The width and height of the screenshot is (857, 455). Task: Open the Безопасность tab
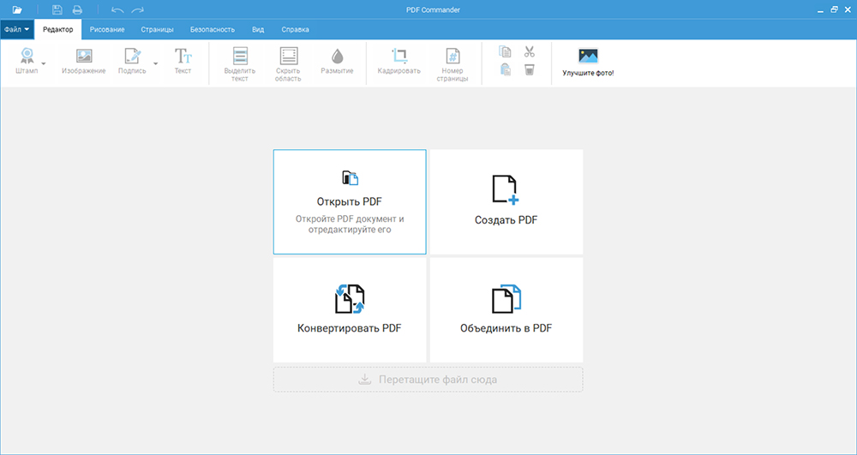tap(213, 29)
